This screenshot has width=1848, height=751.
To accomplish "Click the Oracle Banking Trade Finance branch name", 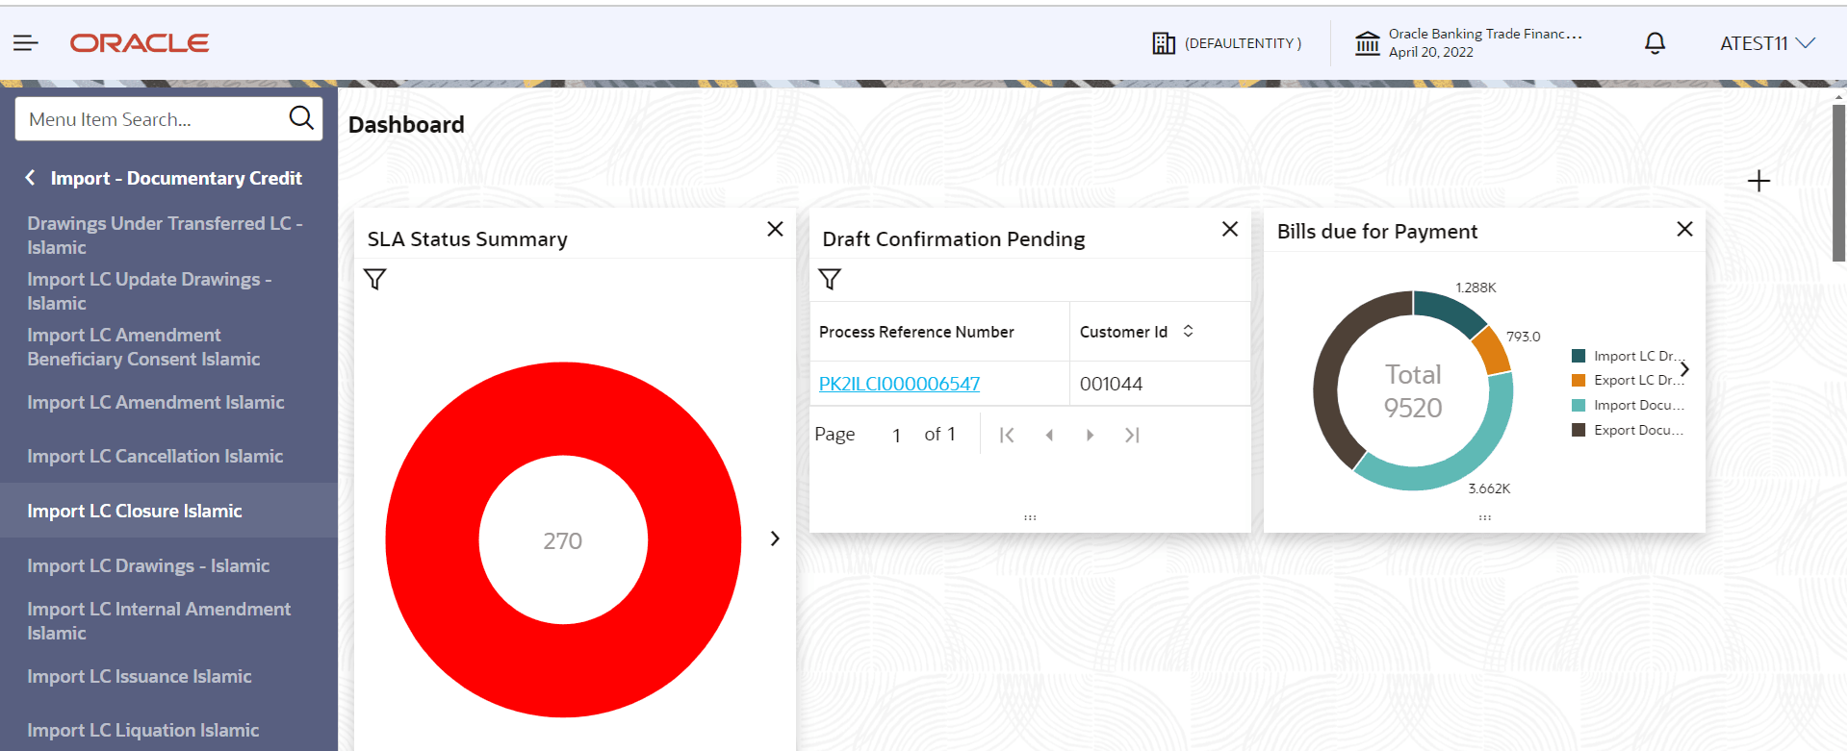I will (x=1485, y=34).
